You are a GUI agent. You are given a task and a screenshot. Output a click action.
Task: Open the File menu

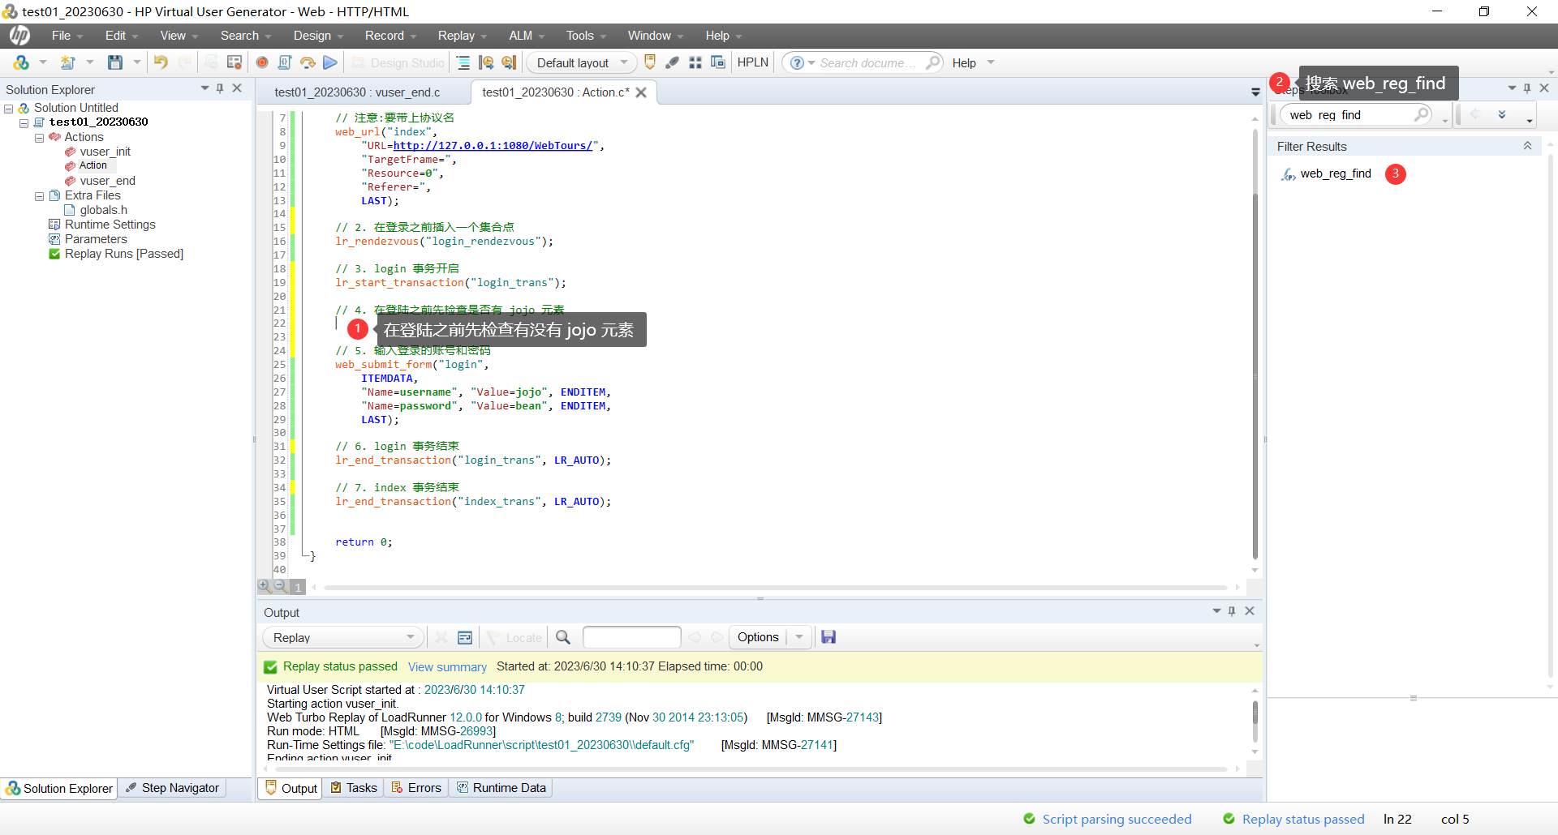coord(67,36)
